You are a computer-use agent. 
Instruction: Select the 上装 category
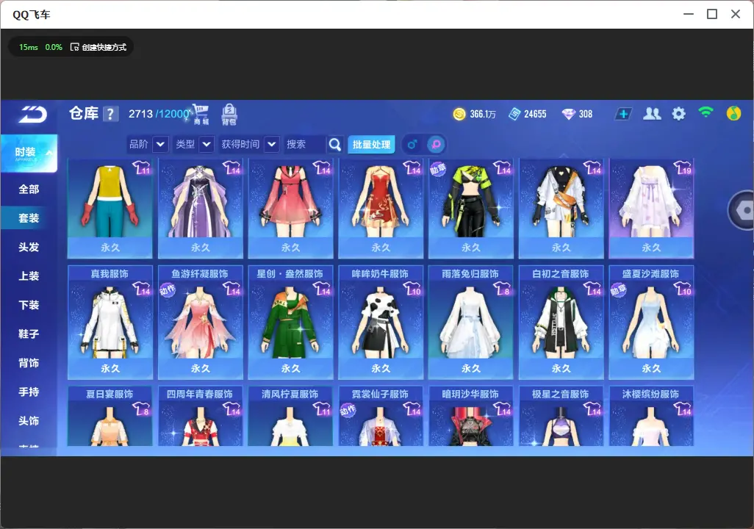click(x=29, y=276)
